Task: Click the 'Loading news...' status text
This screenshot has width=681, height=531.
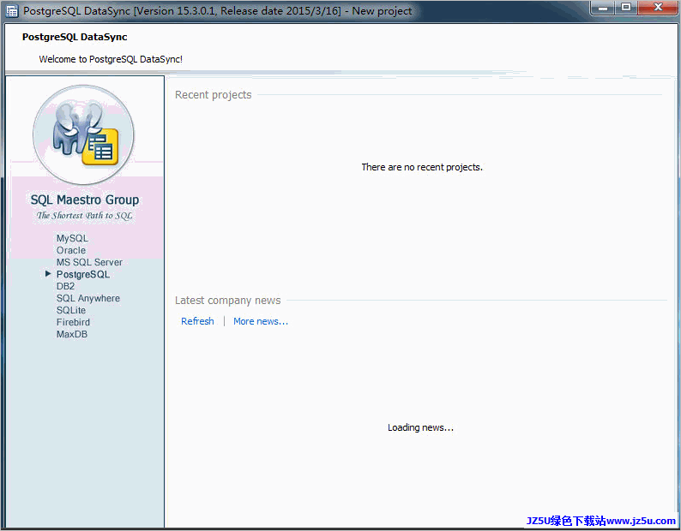Action: 420,427
